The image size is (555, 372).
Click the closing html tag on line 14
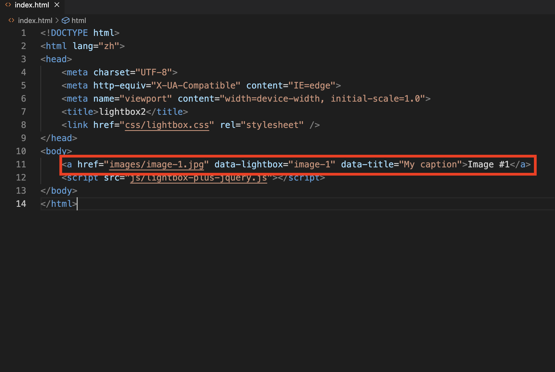click(x=59, y=204)
